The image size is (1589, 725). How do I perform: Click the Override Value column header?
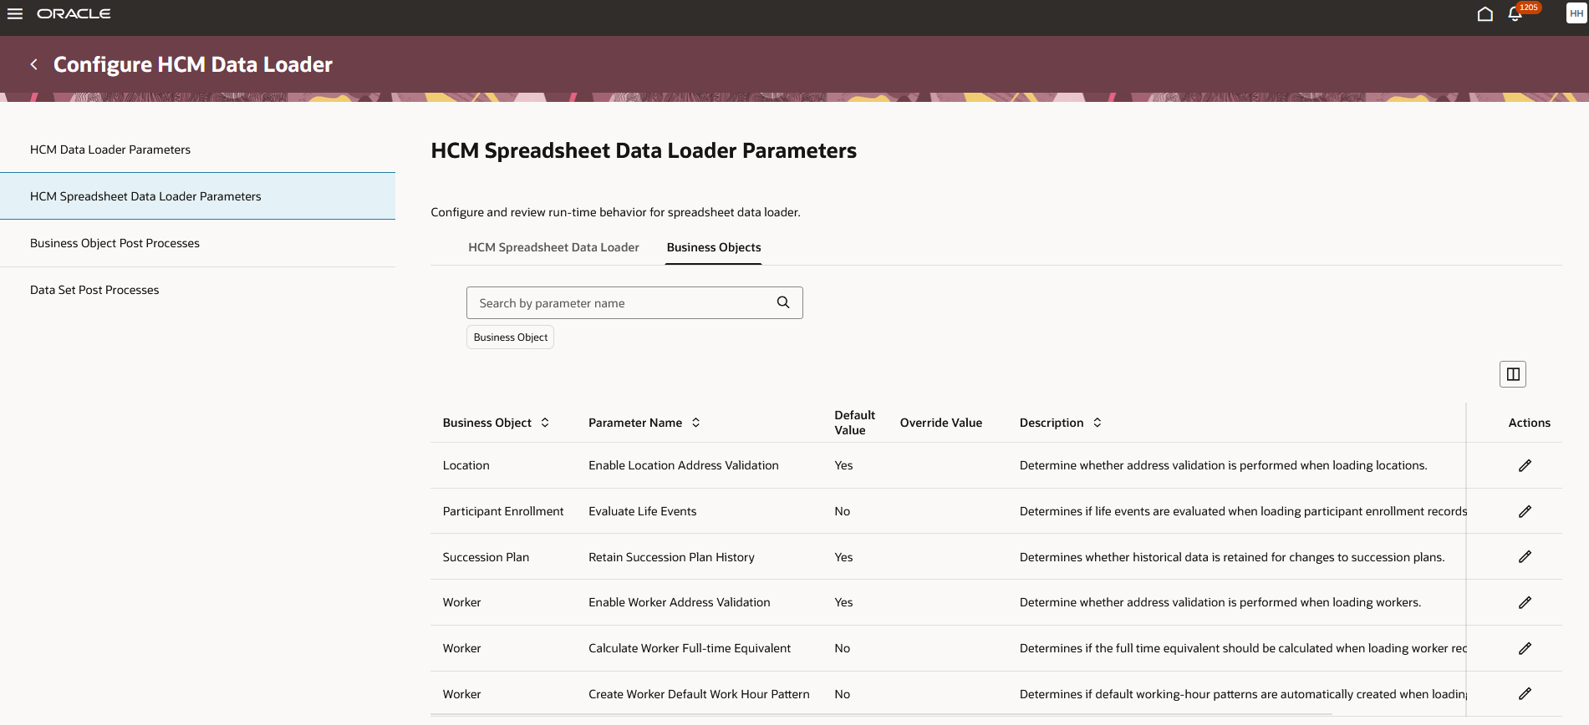coord(941,423)
